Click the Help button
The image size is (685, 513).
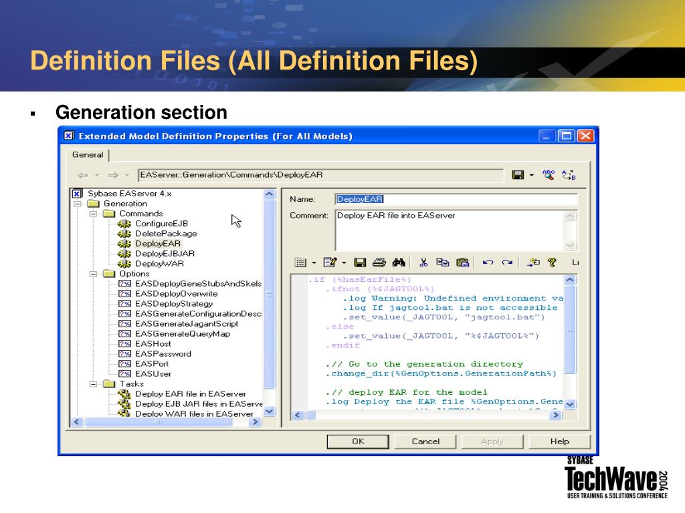tap(560, 442)
